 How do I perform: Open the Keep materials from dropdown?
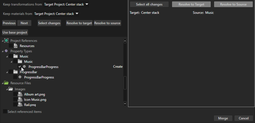56,14
